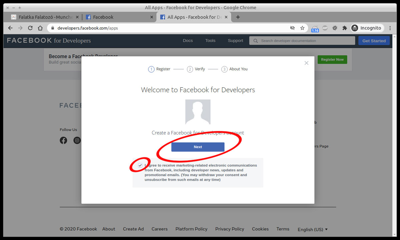Go back using the browser back arrow
This screenshot has width=400, height=240.
tap(10, 28)
